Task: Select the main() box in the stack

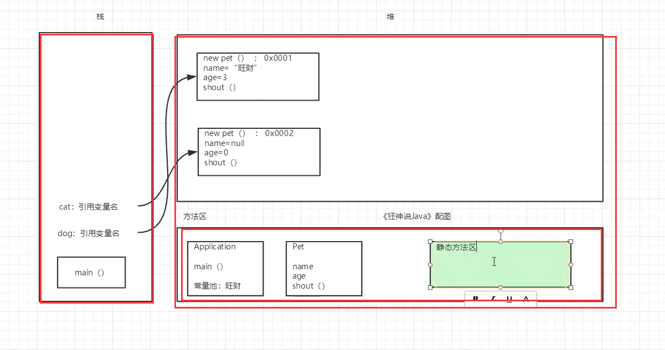Action: [x=91, y=273]
